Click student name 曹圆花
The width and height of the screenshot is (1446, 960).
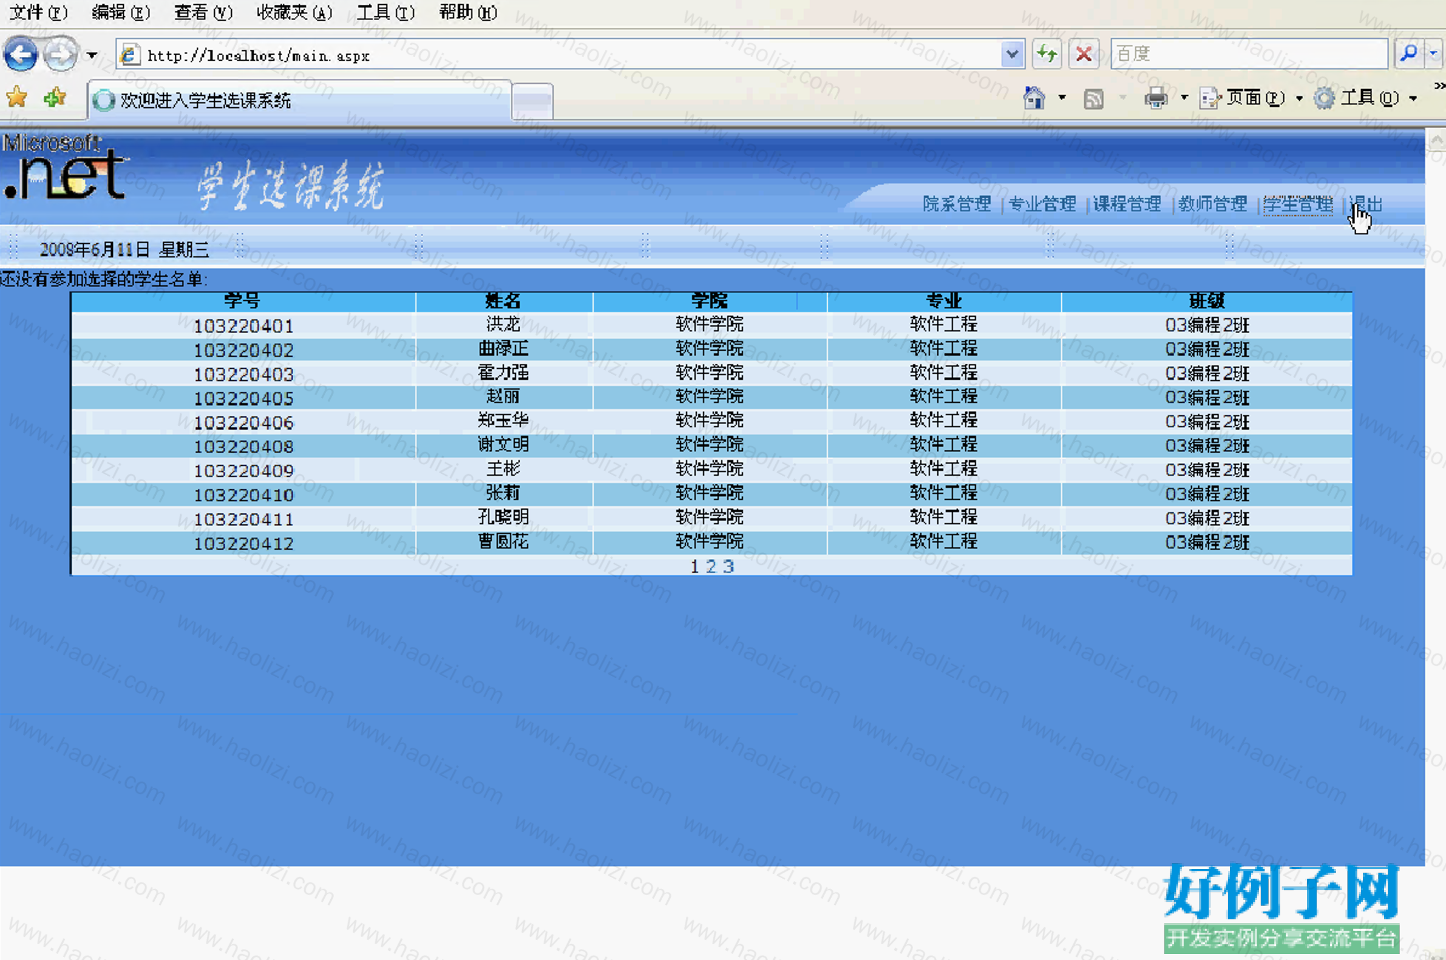point(503,541)
